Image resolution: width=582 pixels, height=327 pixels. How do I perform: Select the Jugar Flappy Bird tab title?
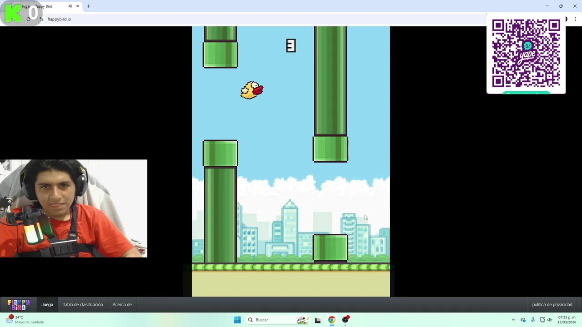click(x=37, y=6)
